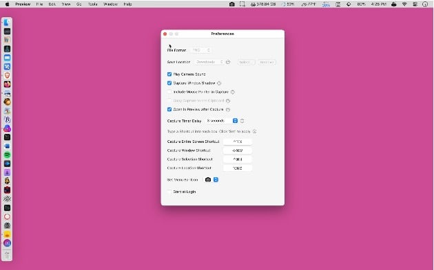The height and width of the screenshot is (270, 434).
Task: Toggle Capture Window Shadow checkbox
Action: [x=169, y=83]
